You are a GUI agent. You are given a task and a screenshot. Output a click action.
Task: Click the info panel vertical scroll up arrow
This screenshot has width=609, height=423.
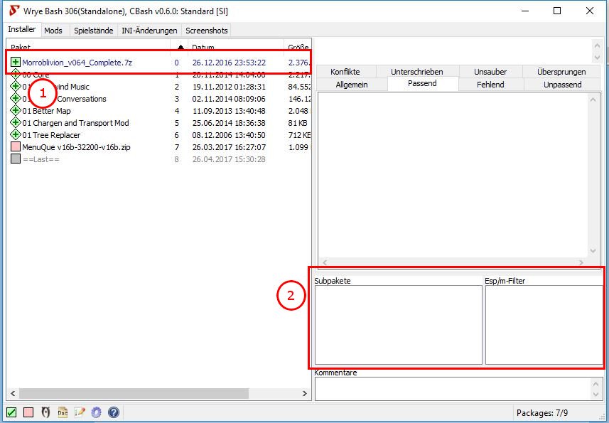coord(593,100)
